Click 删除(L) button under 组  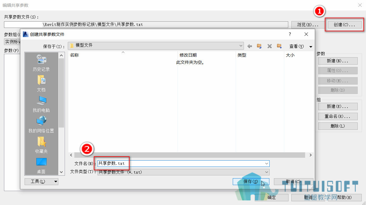click(338, 126)
